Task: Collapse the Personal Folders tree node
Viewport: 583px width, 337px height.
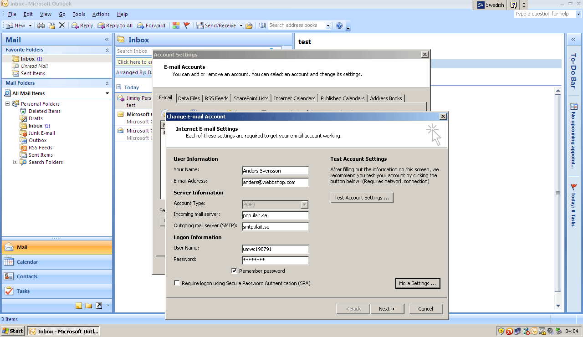Action: coord(8,104)
